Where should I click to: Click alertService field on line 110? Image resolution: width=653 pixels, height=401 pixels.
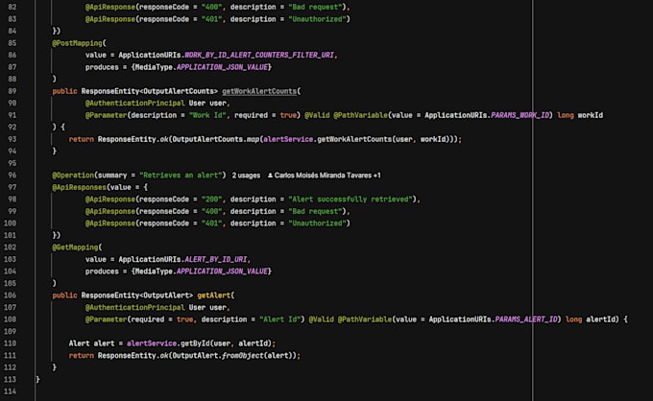[x=152, y=343]
